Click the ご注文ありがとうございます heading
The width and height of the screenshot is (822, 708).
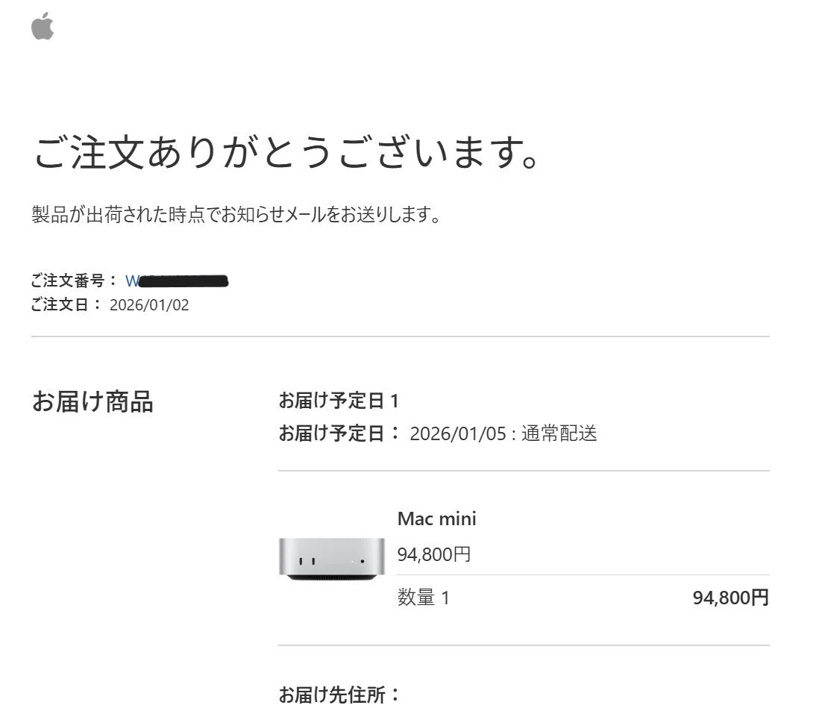coord(286,153)
